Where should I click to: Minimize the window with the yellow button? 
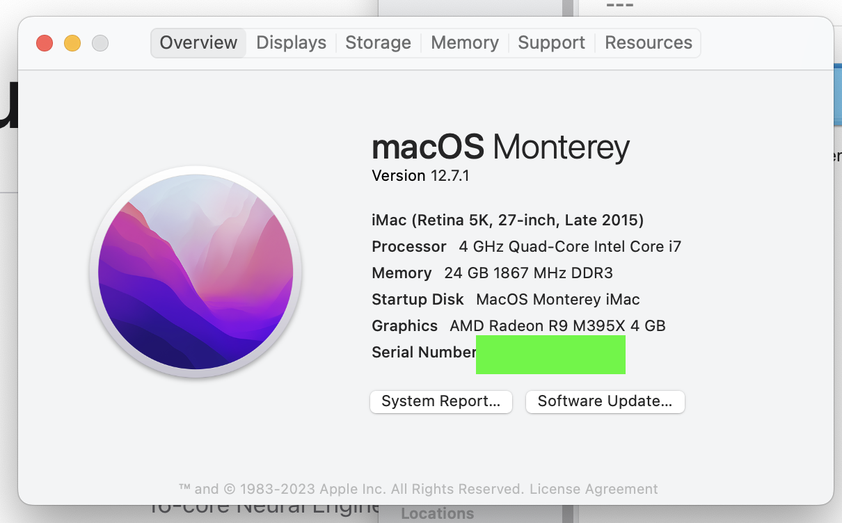click(72, 43)
